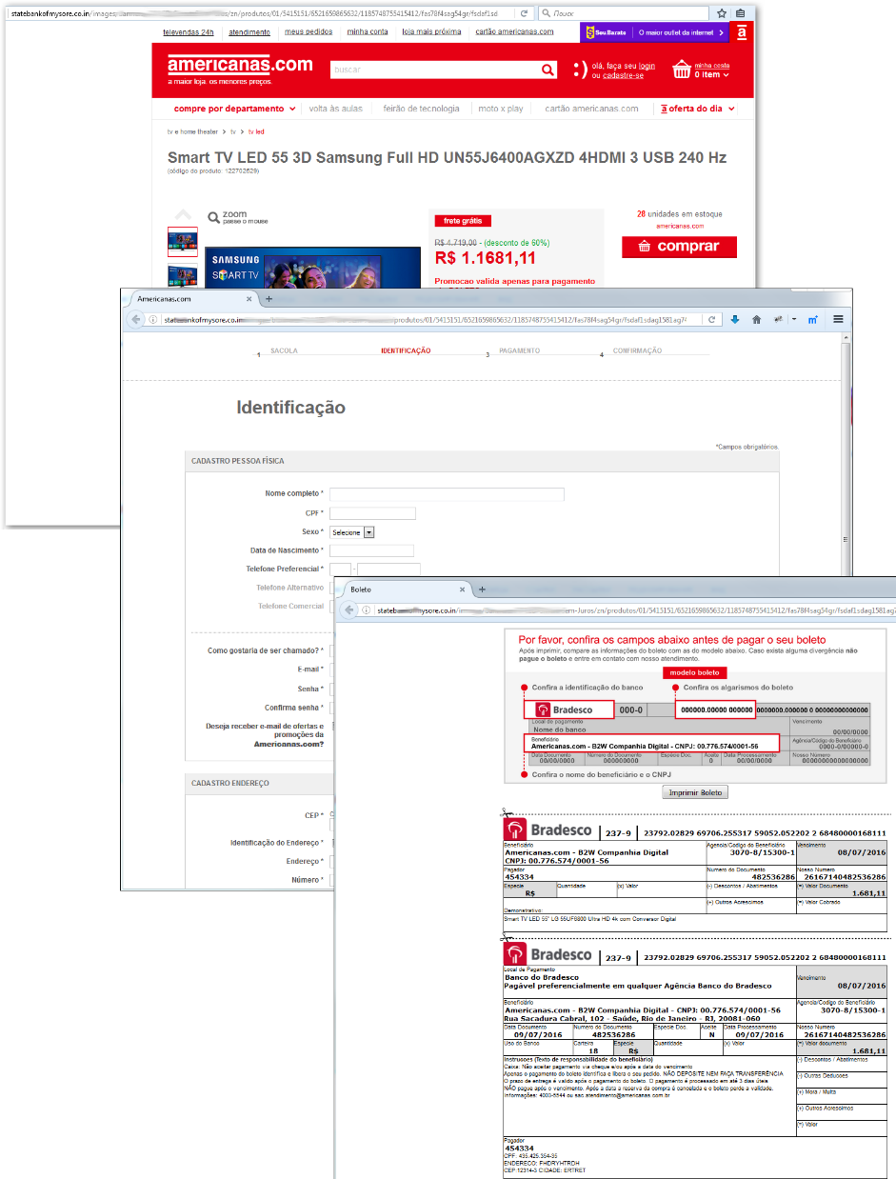Open new tab in the Boleto window
Viewport: 896px width, 1179px height.
point(483,589)
